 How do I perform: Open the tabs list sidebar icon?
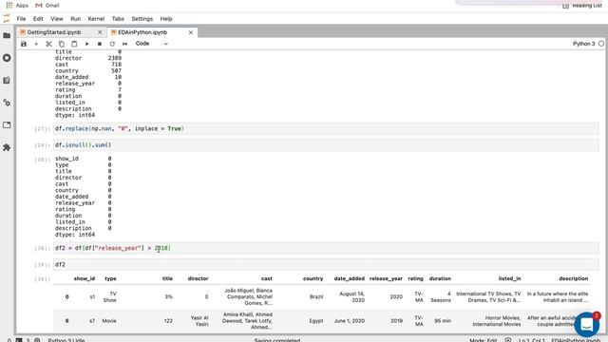click(7, 124)
